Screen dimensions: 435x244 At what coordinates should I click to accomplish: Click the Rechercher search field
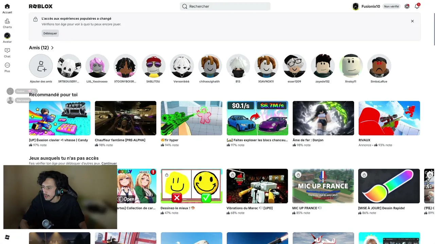(x=225, y=6)
